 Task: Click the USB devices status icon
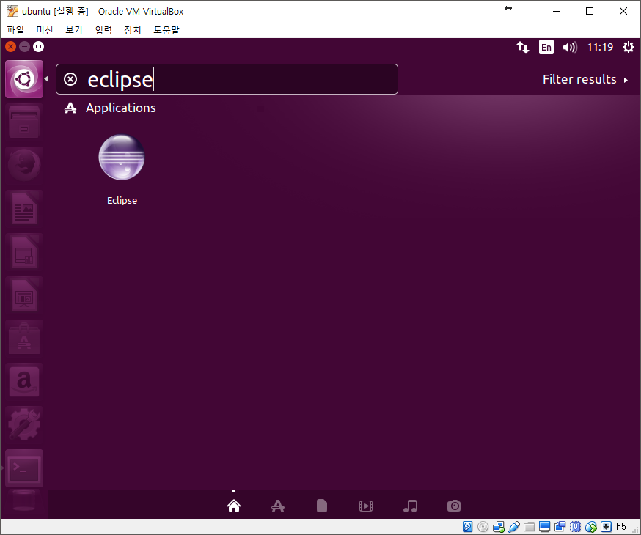coord(514,527)
